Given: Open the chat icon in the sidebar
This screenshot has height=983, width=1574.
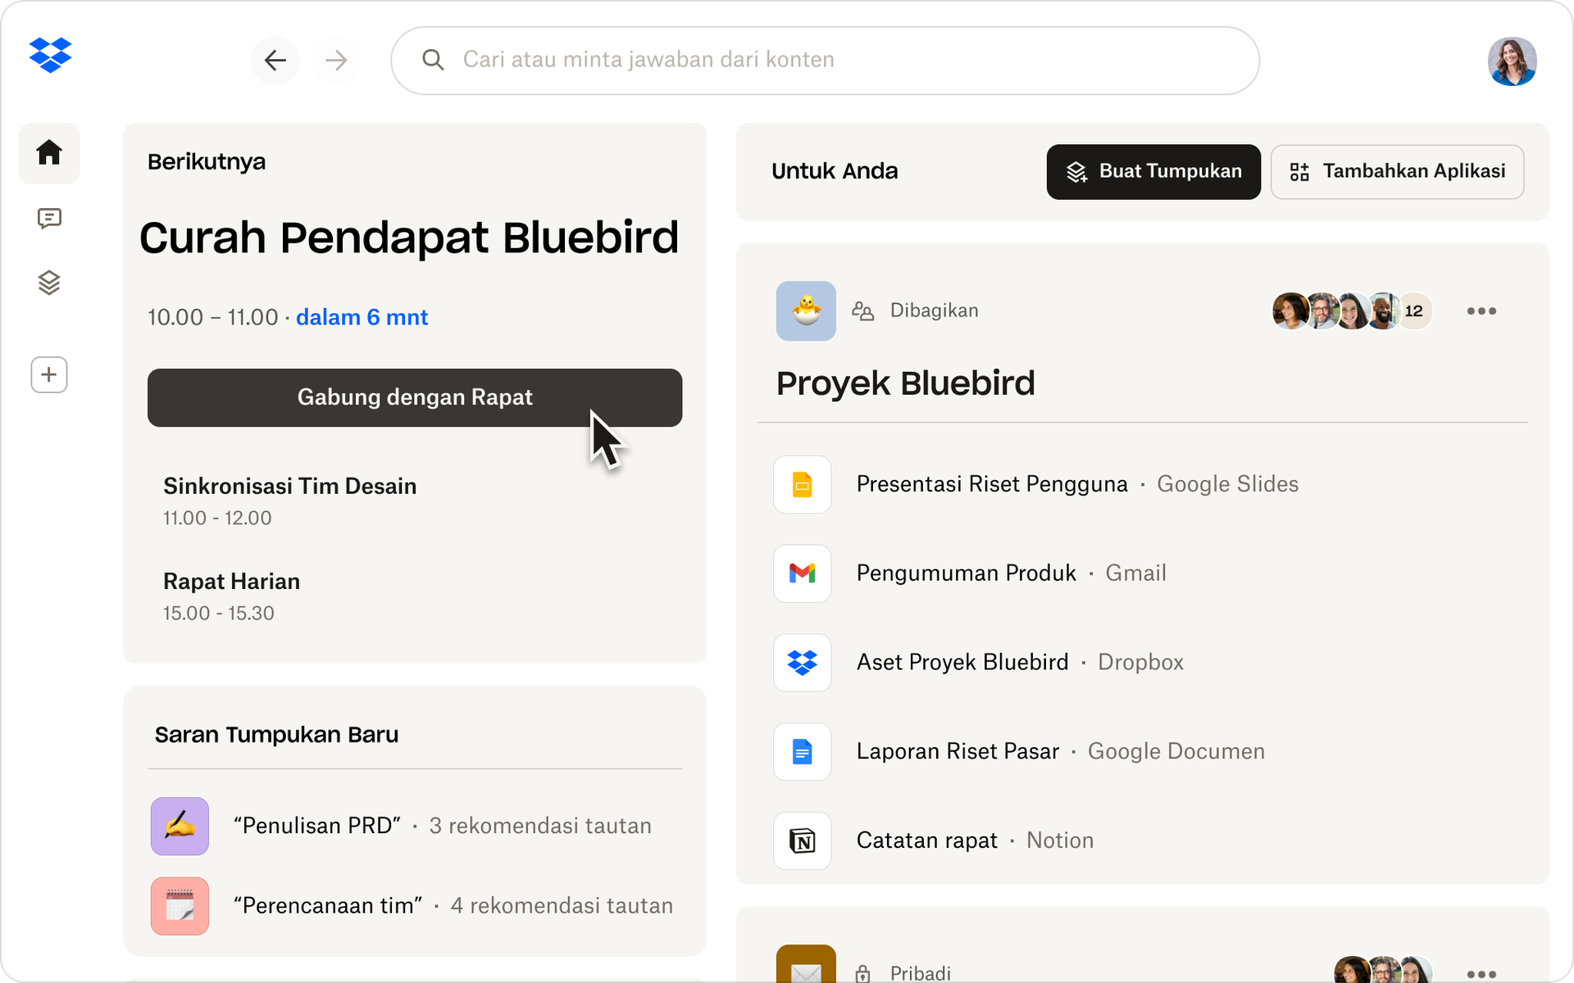Looking at the screenshot, I should tap(49, 218).
